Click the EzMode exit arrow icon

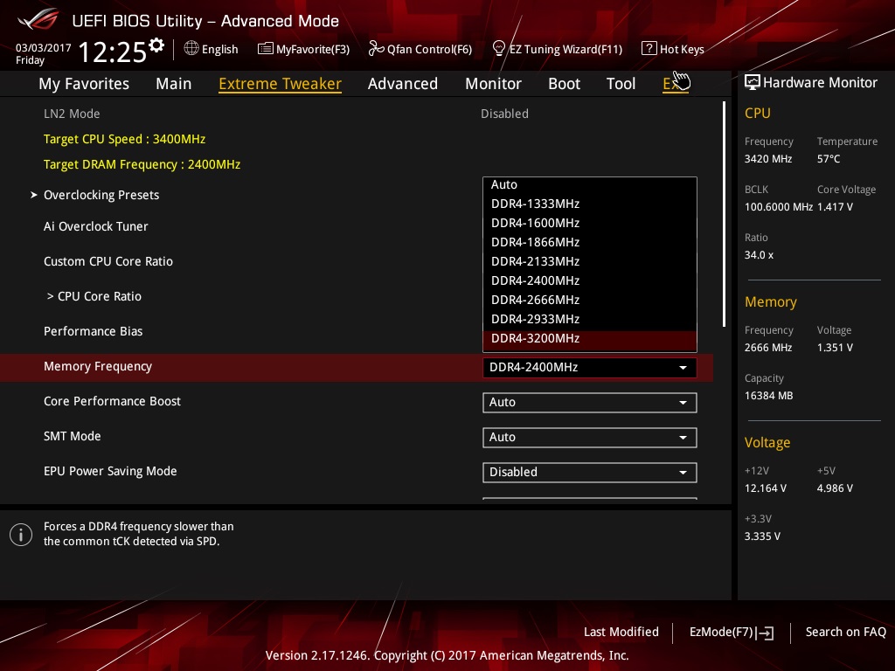[x=765, y=633]
